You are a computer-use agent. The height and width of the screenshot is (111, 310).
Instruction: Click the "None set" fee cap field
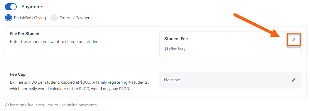(x=230, y=80)
